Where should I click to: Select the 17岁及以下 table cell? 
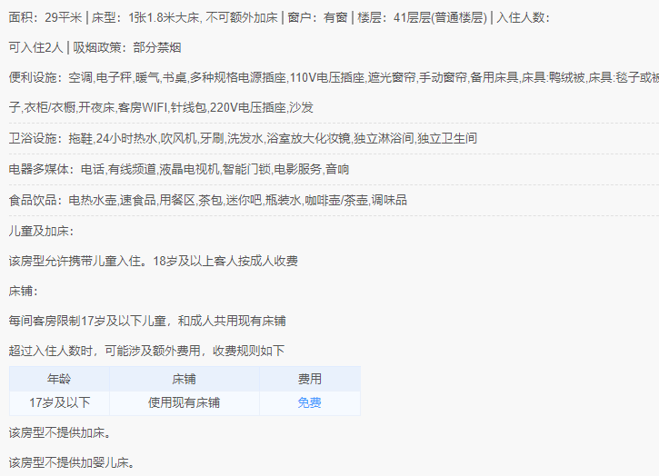[59, 403]
